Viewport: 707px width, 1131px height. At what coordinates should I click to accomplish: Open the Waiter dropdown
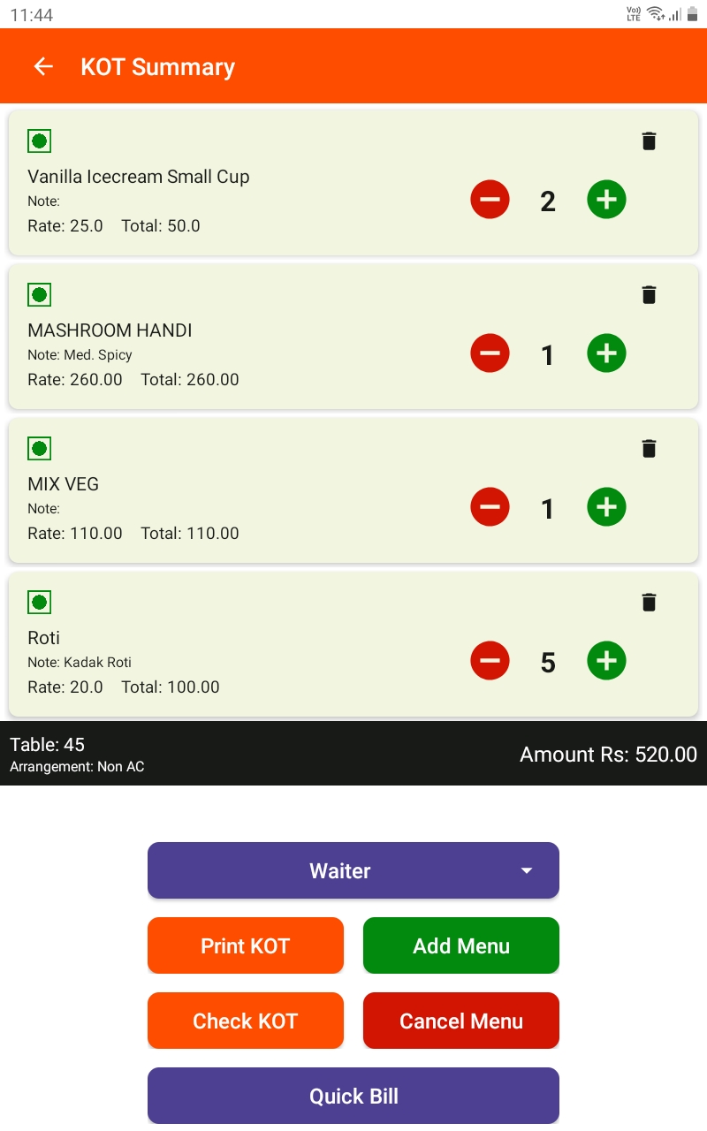[353, 870]
